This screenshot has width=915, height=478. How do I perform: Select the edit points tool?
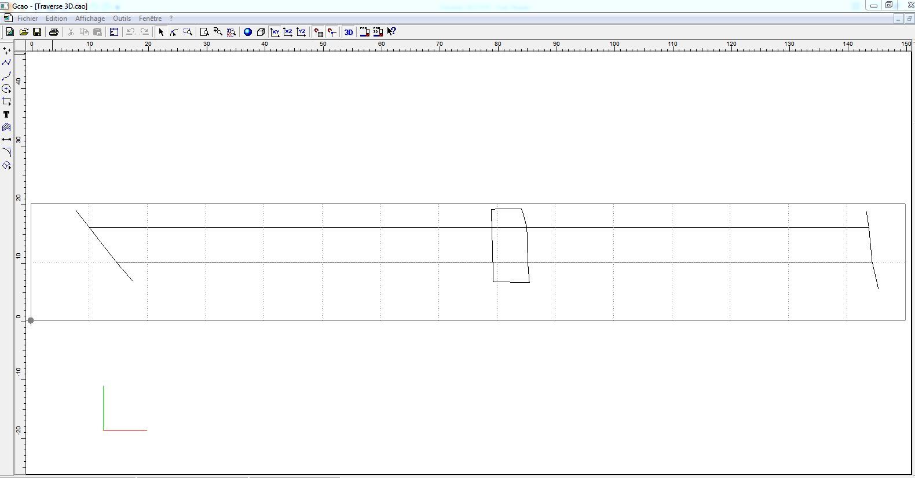174,32
